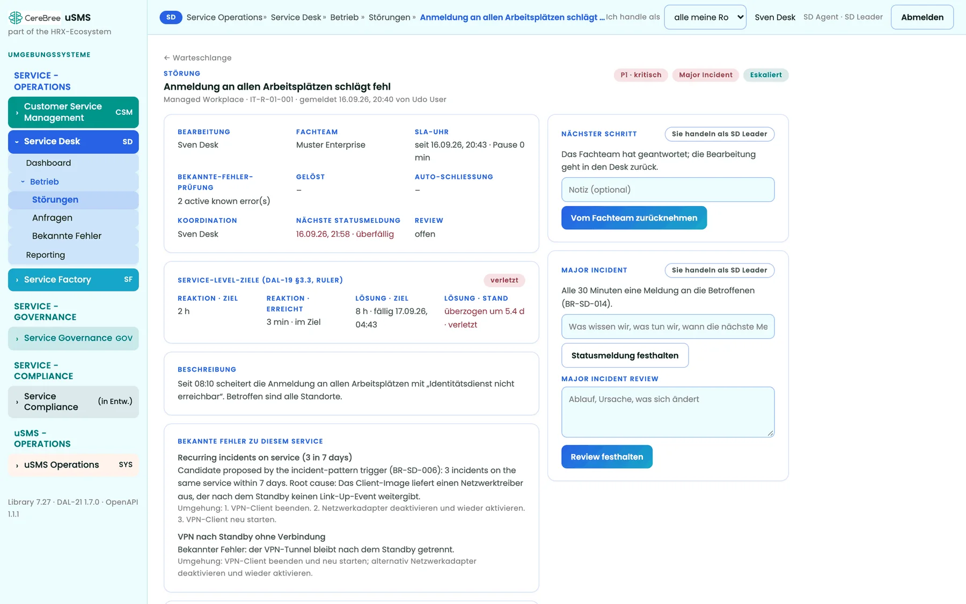Collapse the Betrieb submenu

pyautogui.click(x=74, y=181)
